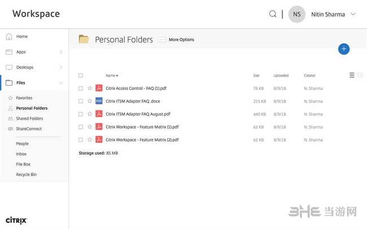The height and width of the screenshot is (229, 367).
Task: Open Citrix Workspace - Feature Matrix (1).pdf
Action: 142,127
